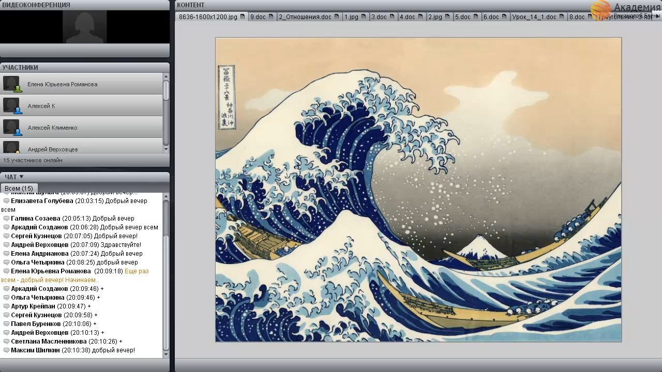
Task: Click the document icon on 8.doc tab
Action: tap(590, 17)
